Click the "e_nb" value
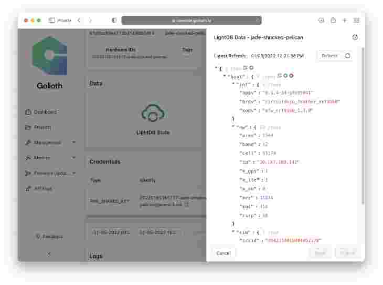383x285 pixels. click(x=263, y=189)
